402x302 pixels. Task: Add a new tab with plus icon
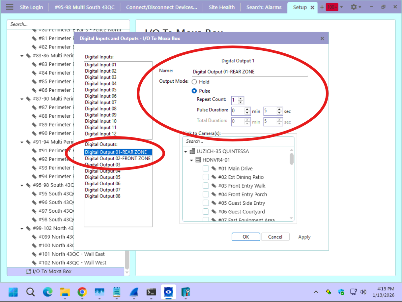tap(322, 7)
